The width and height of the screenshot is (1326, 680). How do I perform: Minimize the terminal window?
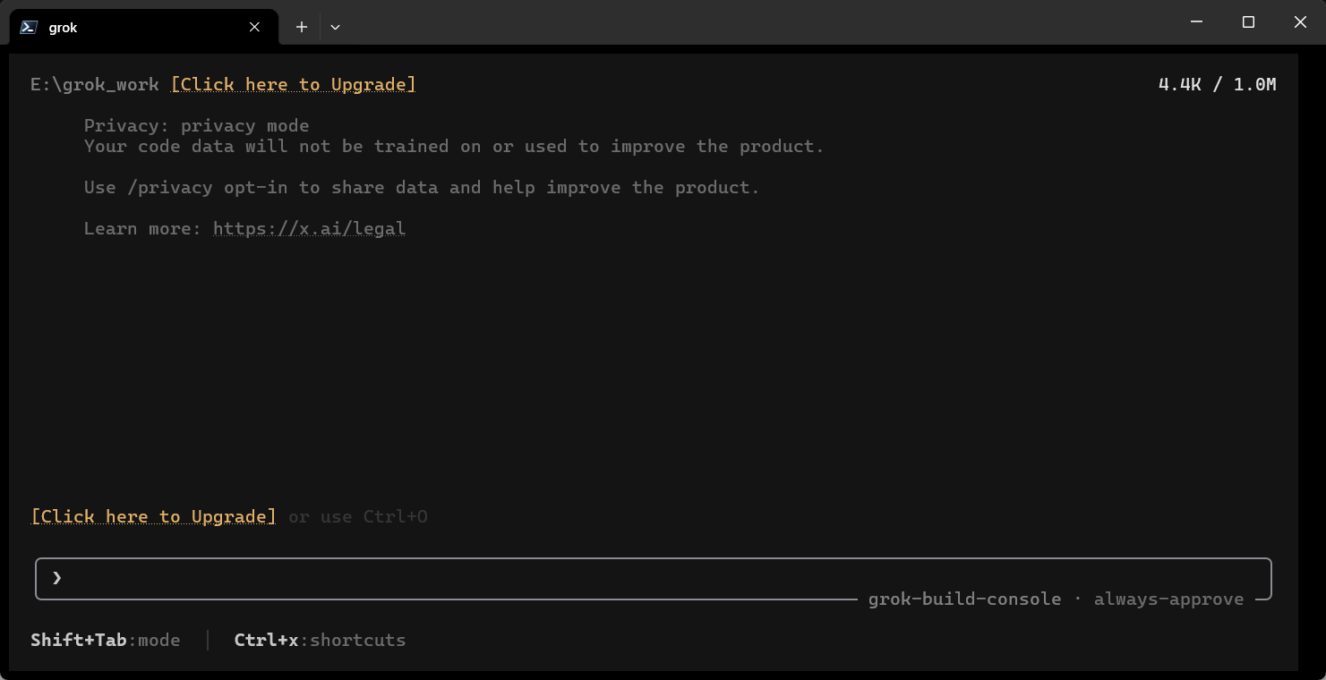pos(1196,21)
